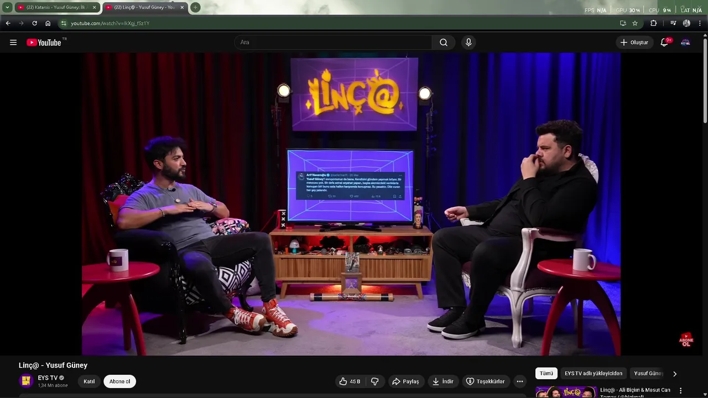Select the EYS TV adlı yükleyiciden chip
Image resolution: width=708 pixels, height=398 pixels.
pos(594,373)
